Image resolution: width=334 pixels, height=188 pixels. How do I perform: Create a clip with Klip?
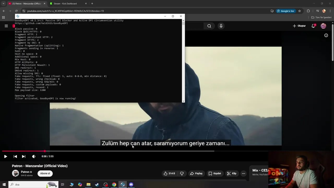pyautogui.click(x=231, y=173)
